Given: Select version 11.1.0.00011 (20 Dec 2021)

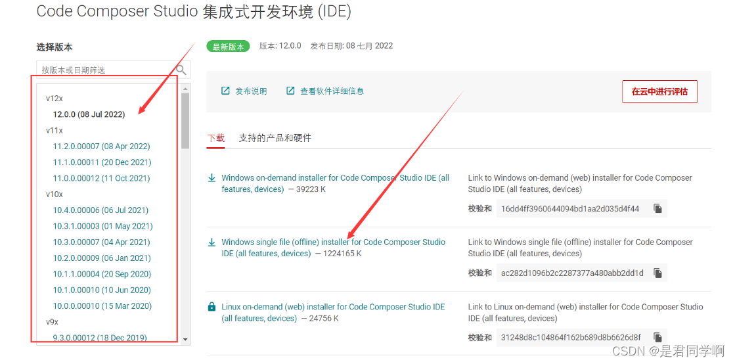Looking at the screenshot, I should pos(102,162).
